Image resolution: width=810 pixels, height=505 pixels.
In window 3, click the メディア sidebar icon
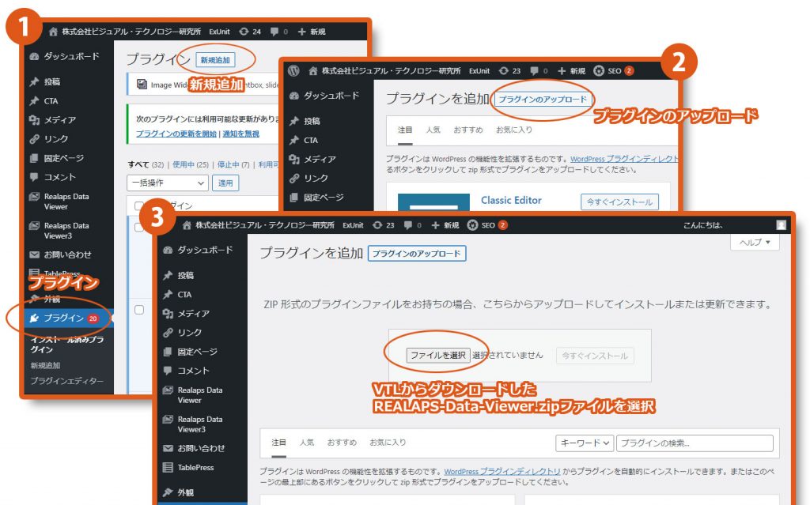[x=168, y=314]
